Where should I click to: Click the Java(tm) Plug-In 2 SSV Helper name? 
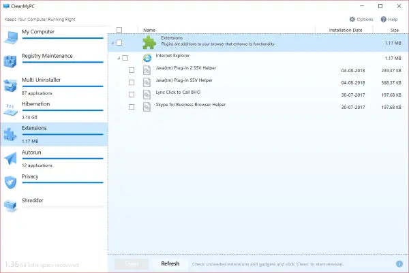click(185, 67)
